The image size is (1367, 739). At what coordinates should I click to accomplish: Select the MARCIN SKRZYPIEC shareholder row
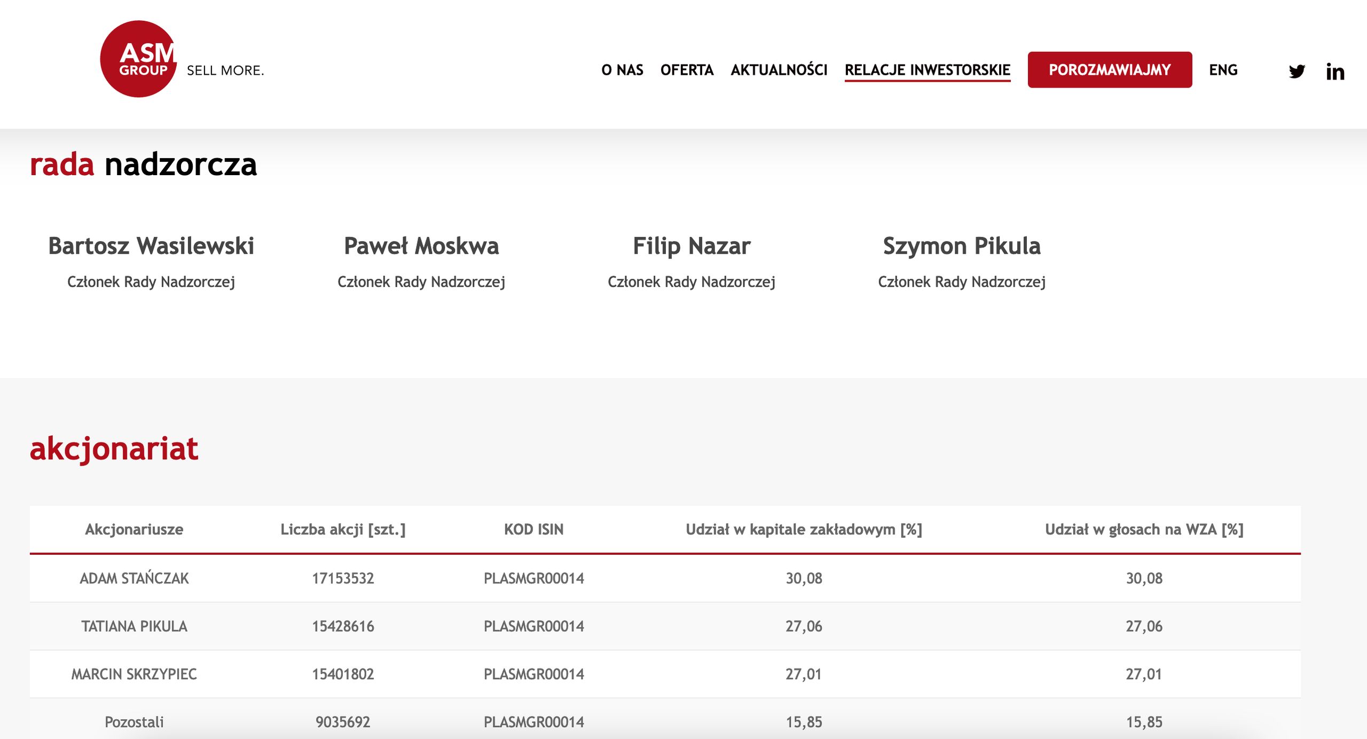[x=135, y=674]
